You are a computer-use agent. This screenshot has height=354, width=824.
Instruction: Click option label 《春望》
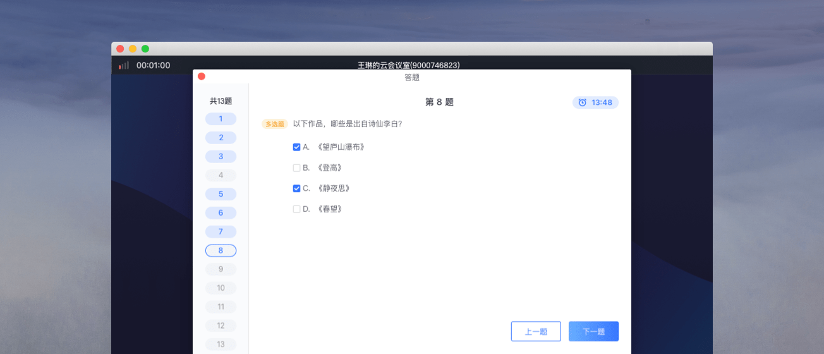coord(330,209)
